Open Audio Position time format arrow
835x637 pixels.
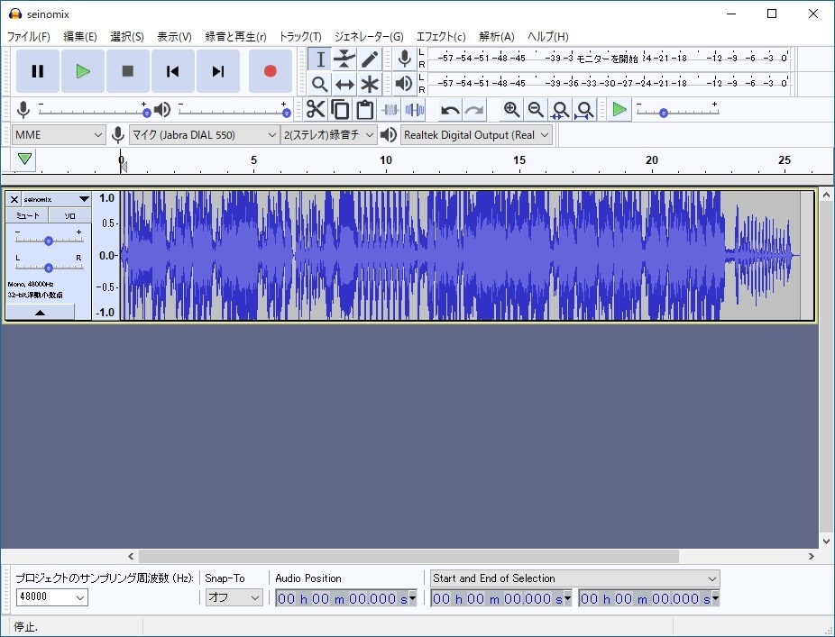[413, 598]
